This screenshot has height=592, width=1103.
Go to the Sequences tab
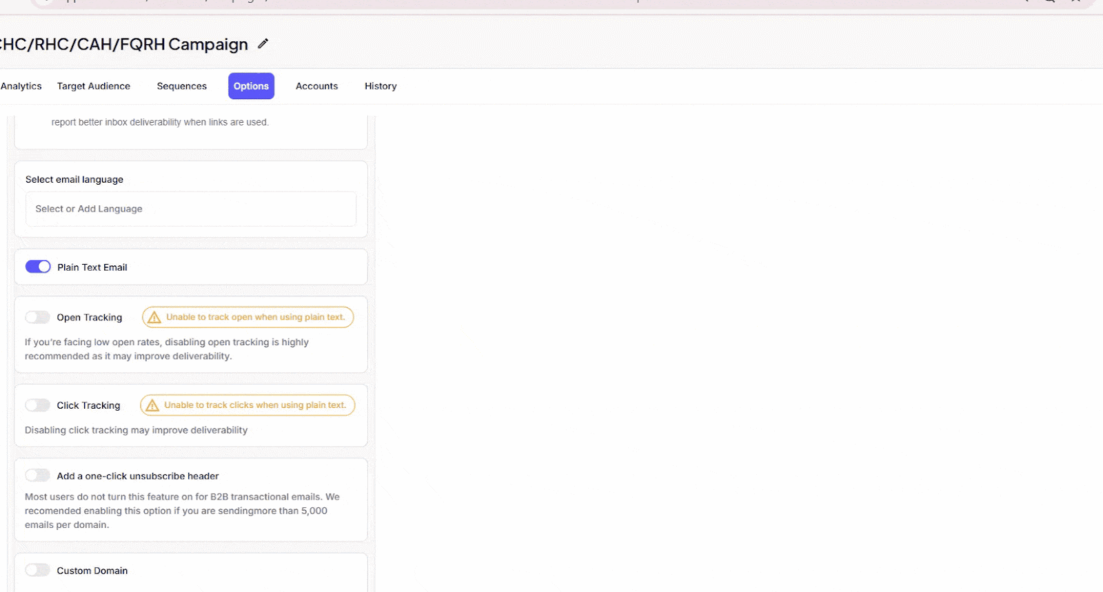pos(182,86)
